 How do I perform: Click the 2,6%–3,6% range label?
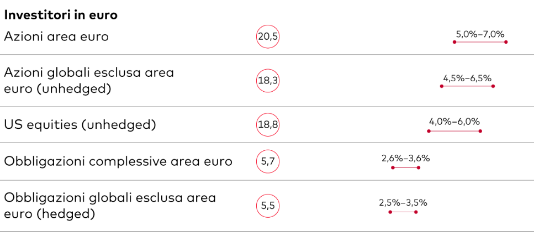point(406,159)
